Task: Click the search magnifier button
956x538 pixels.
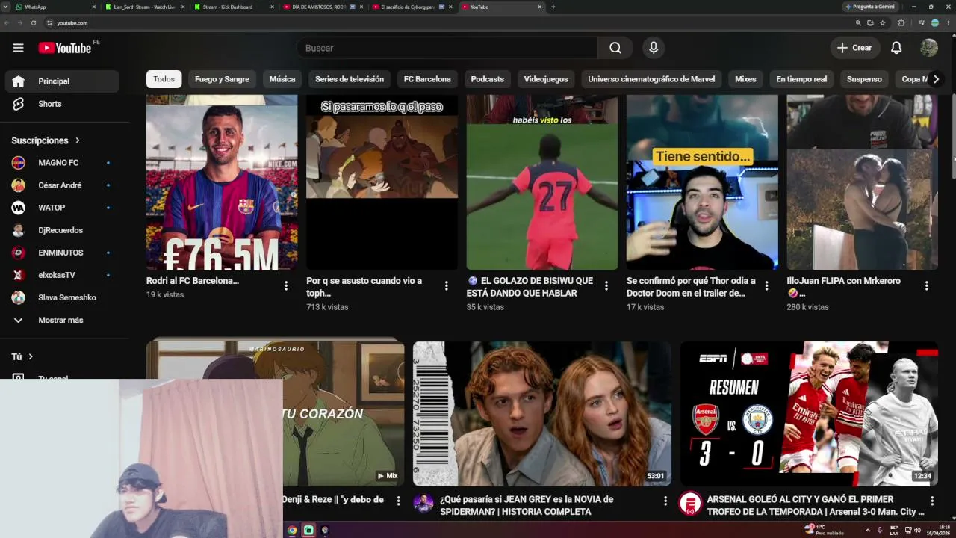Action: [x=615, y=48]
